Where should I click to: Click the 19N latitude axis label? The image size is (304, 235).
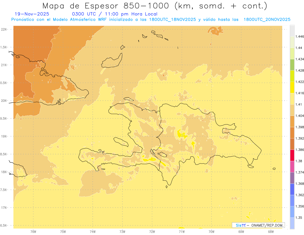4,136
